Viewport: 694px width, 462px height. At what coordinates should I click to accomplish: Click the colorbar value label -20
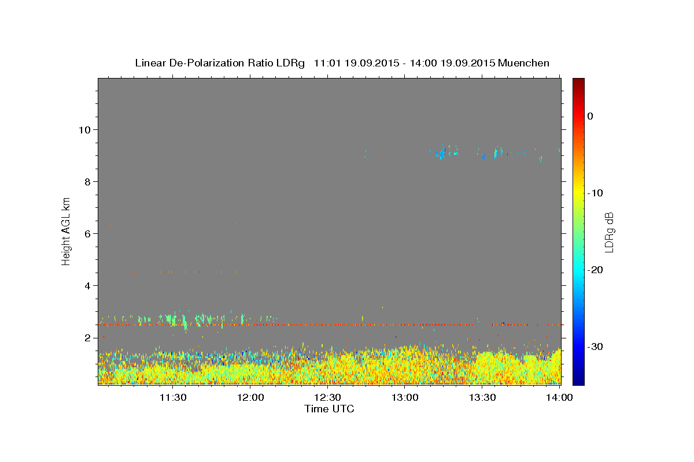(x=595, y=270)
